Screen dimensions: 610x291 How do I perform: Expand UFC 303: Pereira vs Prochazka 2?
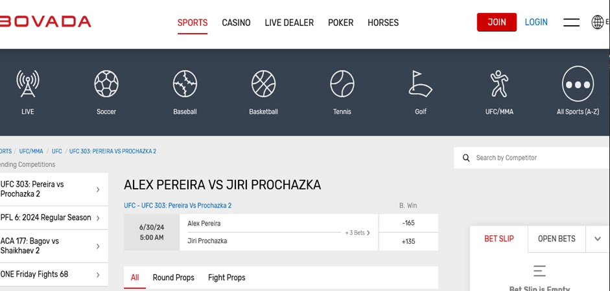98,189
